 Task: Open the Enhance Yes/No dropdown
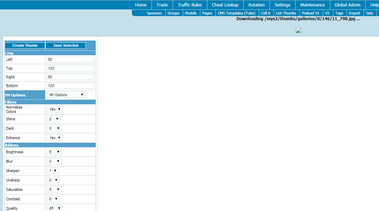pos(55,138)
